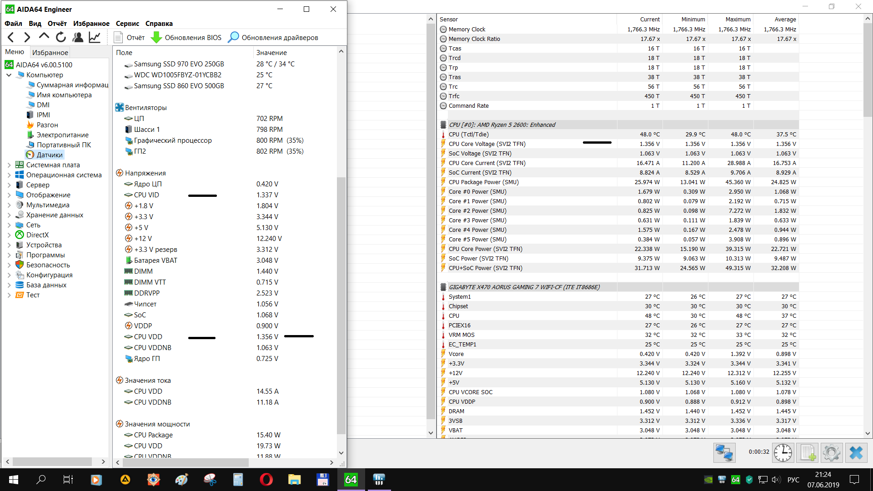Click the Up navigation arrow icon

[44, 37]
